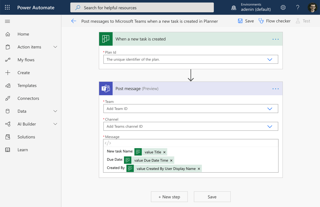This screenshot has width=320, height=207.
Task: Click the Learn book icon
Action: point(8,150)
